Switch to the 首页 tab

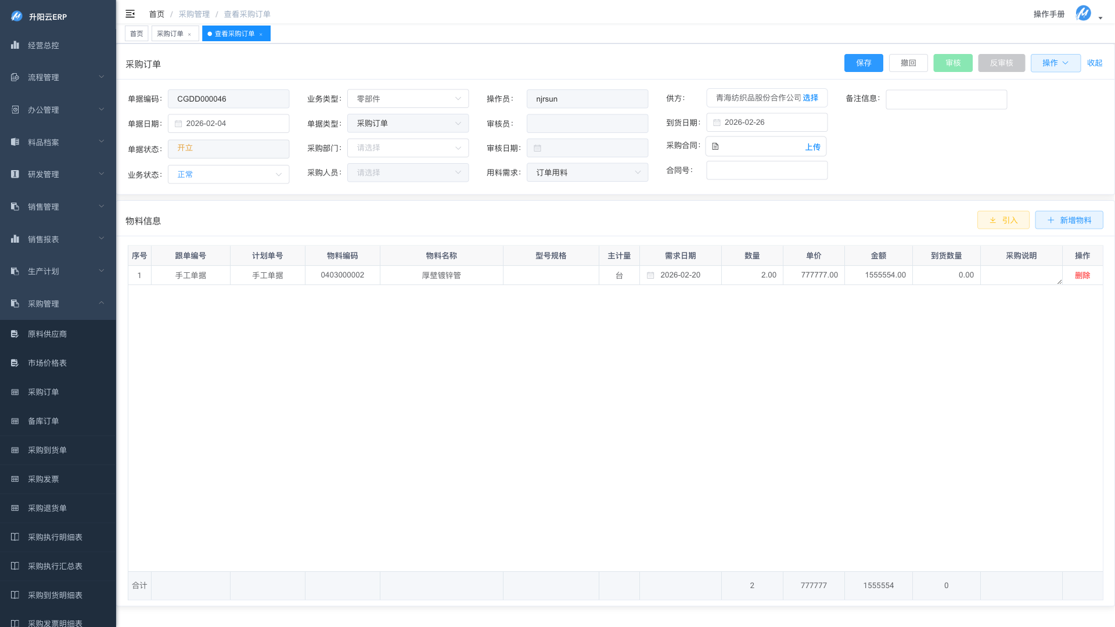(x=136, y=34)
